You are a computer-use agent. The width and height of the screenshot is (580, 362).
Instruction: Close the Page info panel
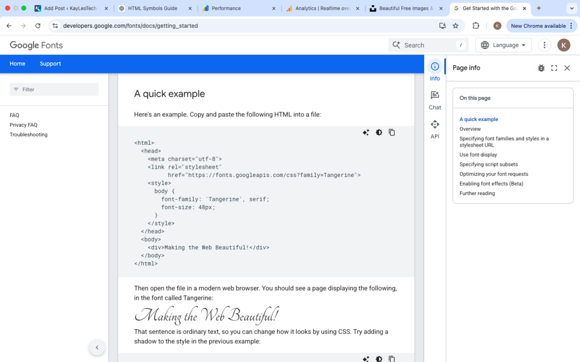tap(567, 68)
